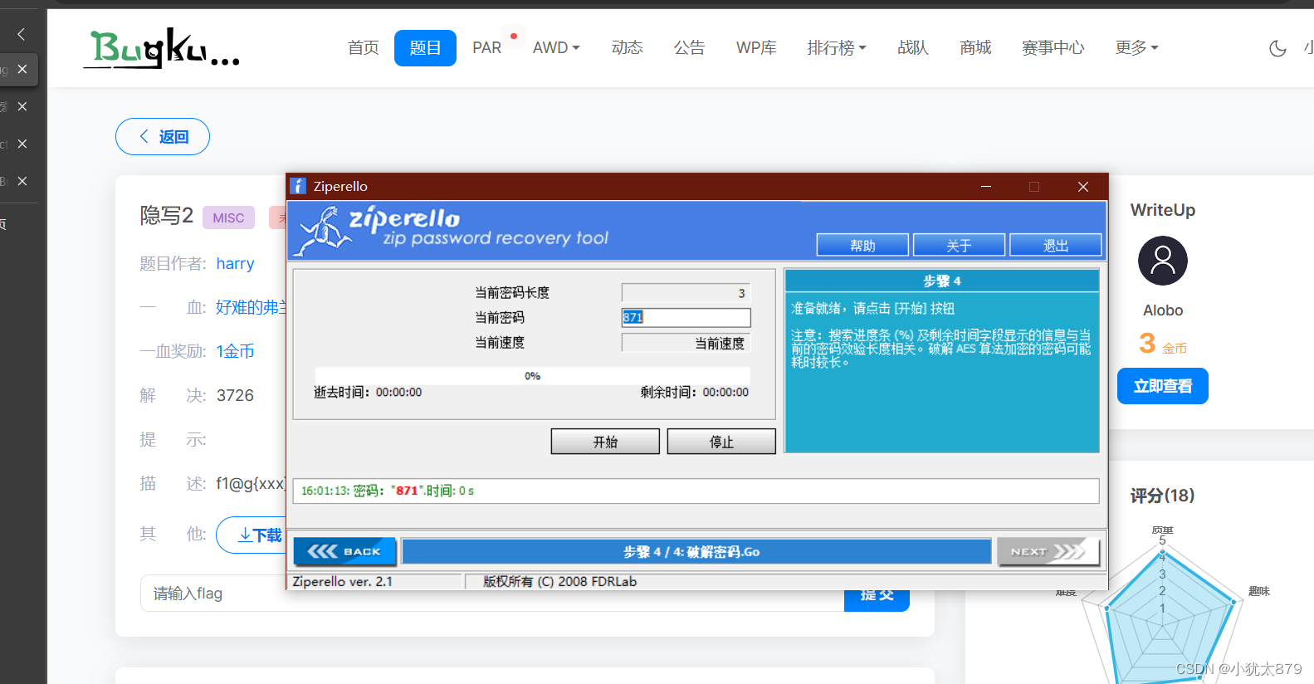Click 立即查看 to view WriteUp
The height and width of the screenshot is (684, 1314).
(1162, 386)
